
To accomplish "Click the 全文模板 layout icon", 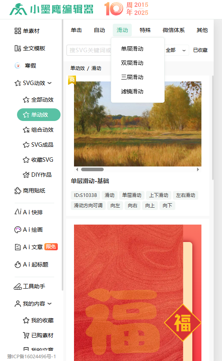I will click(18, 48).
